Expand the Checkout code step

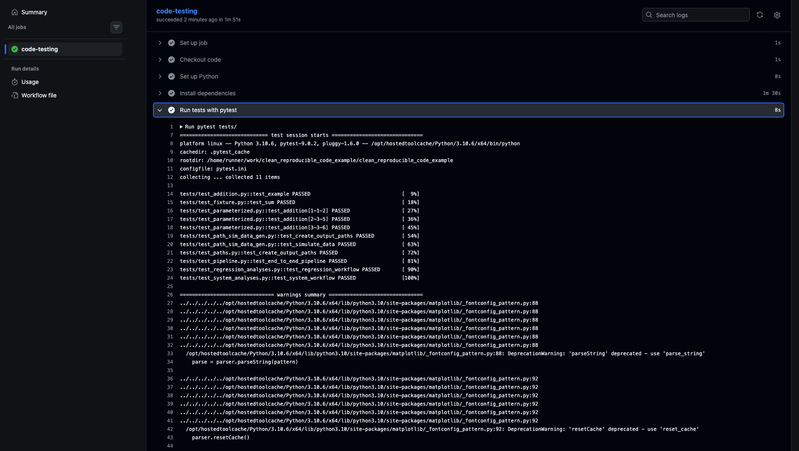pyautogui.click(x=160, y=60)
